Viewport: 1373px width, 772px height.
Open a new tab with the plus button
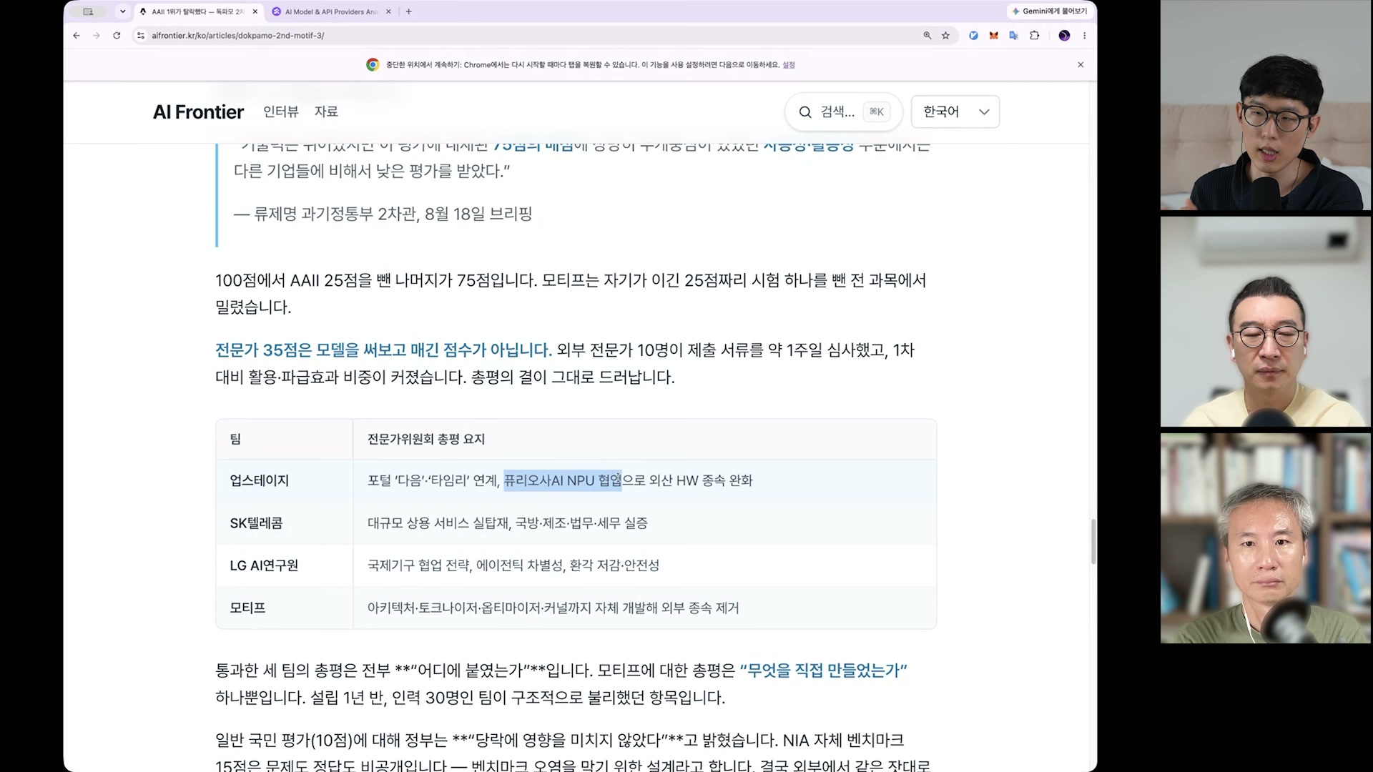pyautogui.click(x=408, y=11)
